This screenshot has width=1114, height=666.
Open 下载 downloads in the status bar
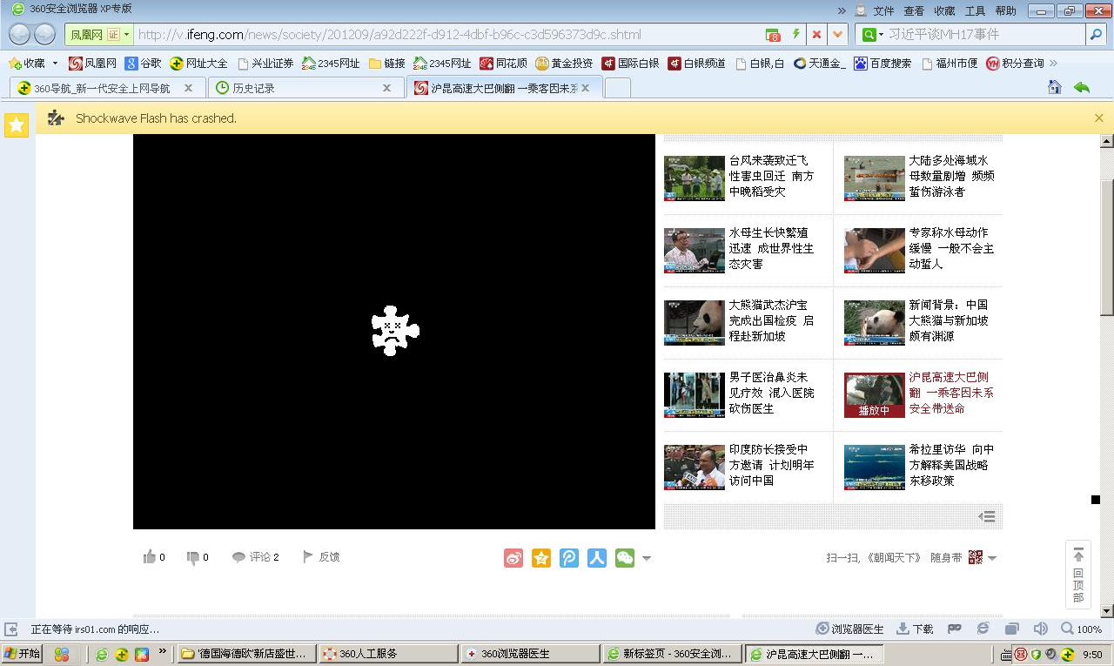(915, 629)
